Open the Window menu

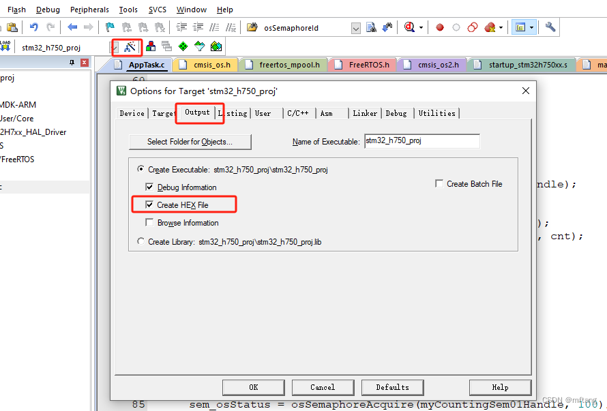191,10
